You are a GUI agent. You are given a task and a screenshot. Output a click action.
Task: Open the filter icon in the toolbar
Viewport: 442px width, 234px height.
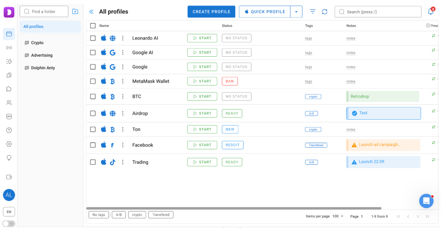(312, 12)
